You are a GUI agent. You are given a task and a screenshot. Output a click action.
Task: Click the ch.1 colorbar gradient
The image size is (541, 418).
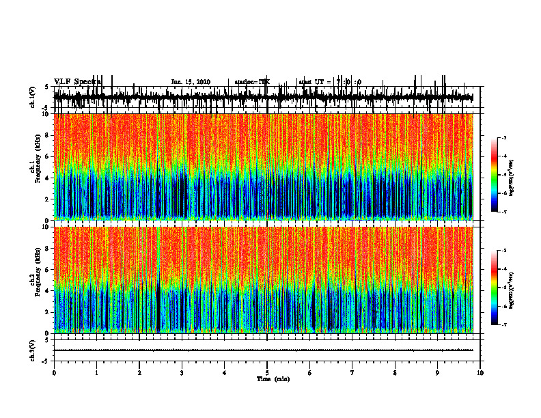click(494, 175)
